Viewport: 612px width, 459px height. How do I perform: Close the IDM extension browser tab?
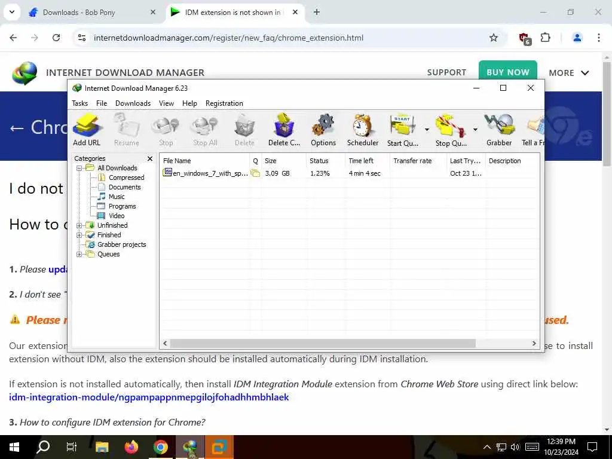(x=295, y=13)
